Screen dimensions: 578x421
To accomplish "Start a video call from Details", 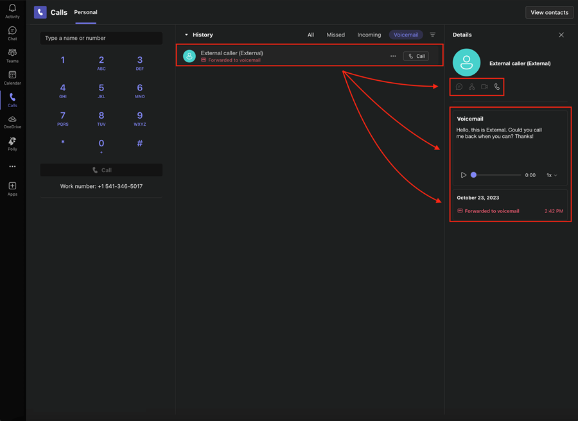I will pos(484,87).
